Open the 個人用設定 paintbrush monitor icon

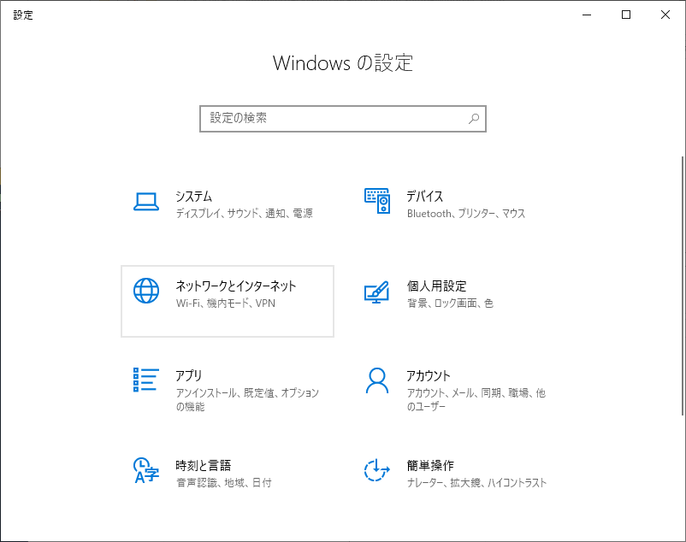(376, 292)
